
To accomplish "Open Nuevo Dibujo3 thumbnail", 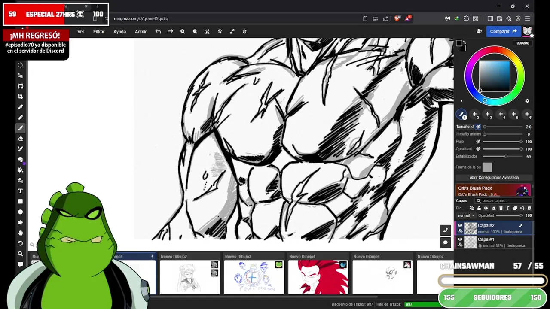I will 254,278.
